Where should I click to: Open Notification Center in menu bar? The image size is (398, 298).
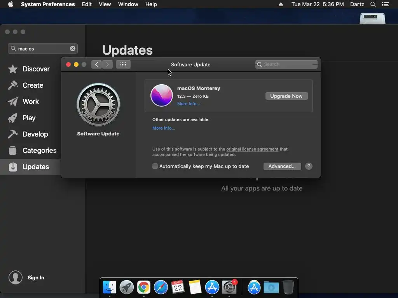point(385,4)
